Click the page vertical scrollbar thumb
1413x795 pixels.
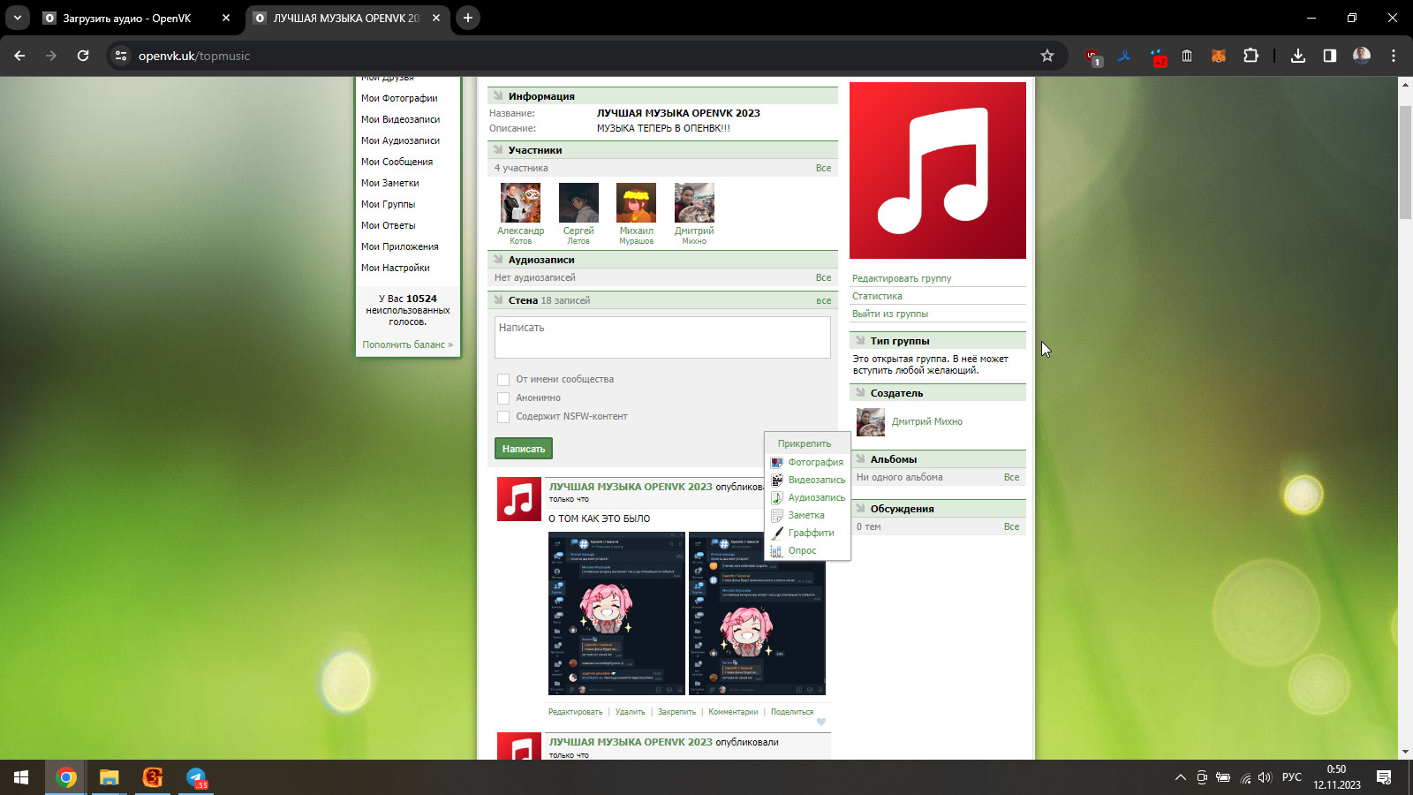[1405, 163]
